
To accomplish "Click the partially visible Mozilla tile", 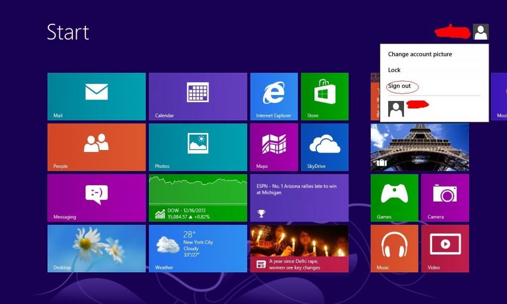I will 499,97.
